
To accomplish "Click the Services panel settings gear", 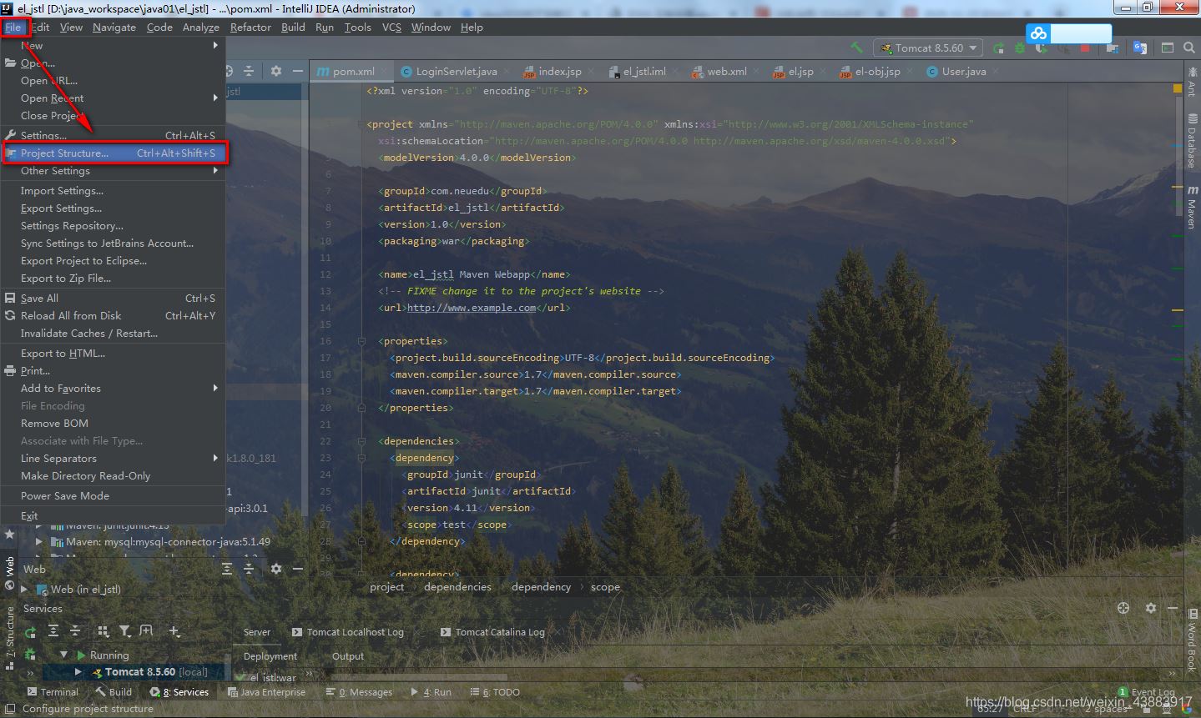I will click(x=1151, y=608).
